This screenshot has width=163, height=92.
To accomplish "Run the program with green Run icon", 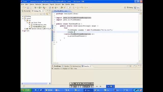I will point(40,7).
